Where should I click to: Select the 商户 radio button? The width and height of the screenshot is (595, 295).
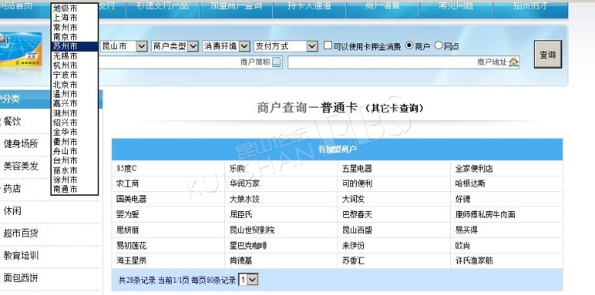tap(410, 46)
